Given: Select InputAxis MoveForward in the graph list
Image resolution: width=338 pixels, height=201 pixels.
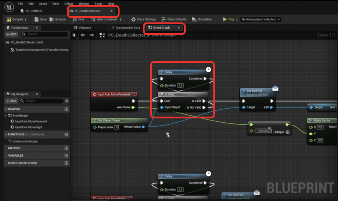Looking at the screenshot, I should pyautogui.click(x=29, y=121).
